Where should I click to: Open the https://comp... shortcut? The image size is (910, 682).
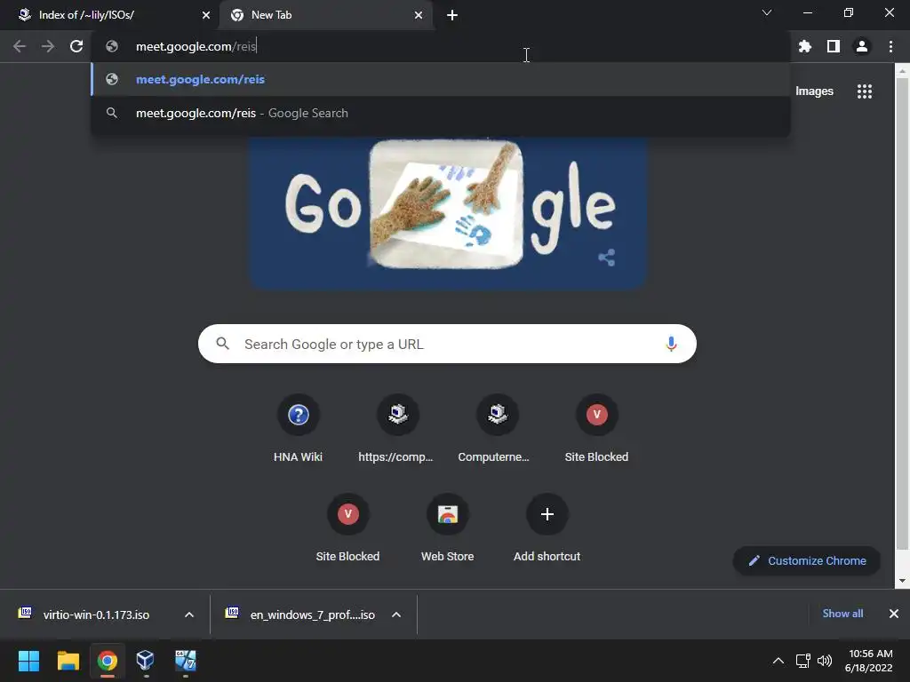tap(397, 429)
